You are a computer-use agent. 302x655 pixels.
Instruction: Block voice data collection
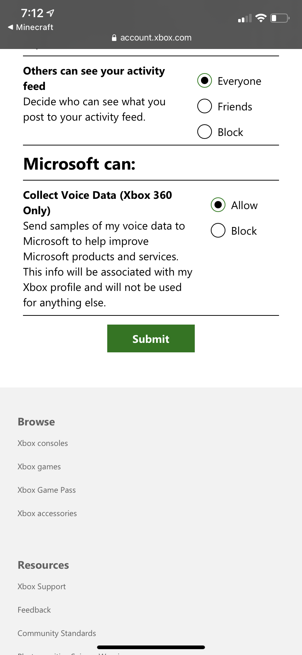(218, 231)
